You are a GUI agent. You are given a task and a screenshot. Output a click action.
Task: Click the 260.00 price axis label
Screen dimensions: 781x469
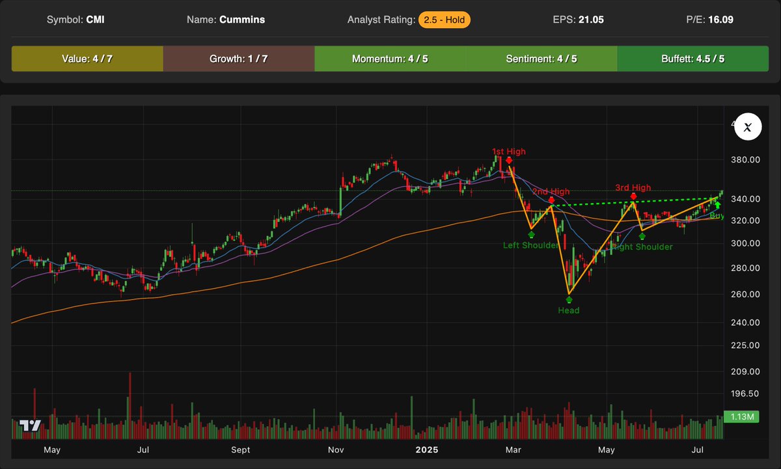(x=747, y=294)
